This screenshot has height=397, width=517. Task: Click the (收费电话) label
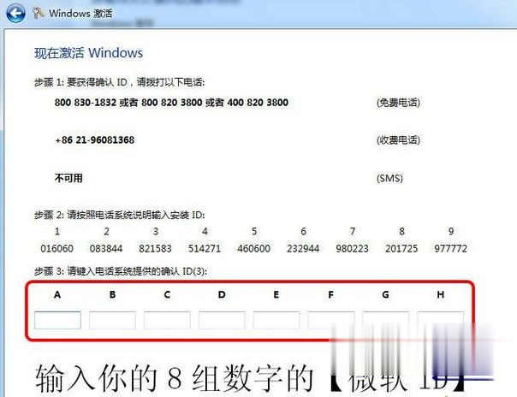tap(398, 140)
